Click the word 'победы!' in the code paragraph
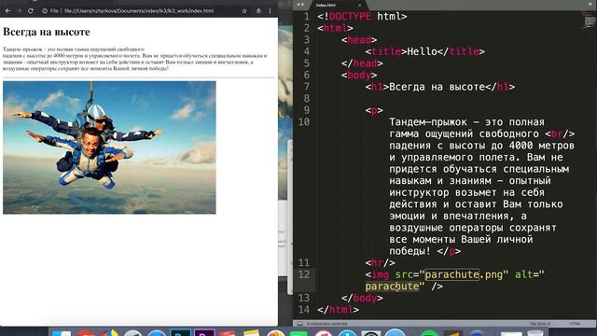This screenshot has width=597, height=336. point(410,251)
